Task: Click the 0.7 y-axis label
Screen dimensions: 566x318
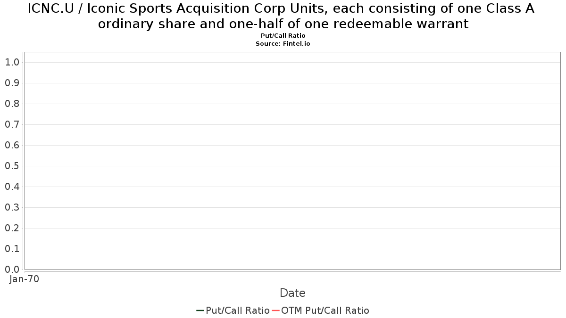Action: (x=12, y=124)
